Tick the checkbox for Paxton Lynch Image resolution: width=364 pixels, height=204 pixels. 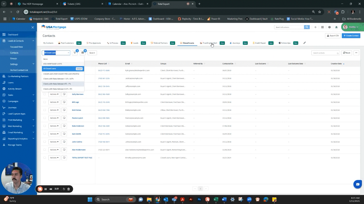(45, 118)
